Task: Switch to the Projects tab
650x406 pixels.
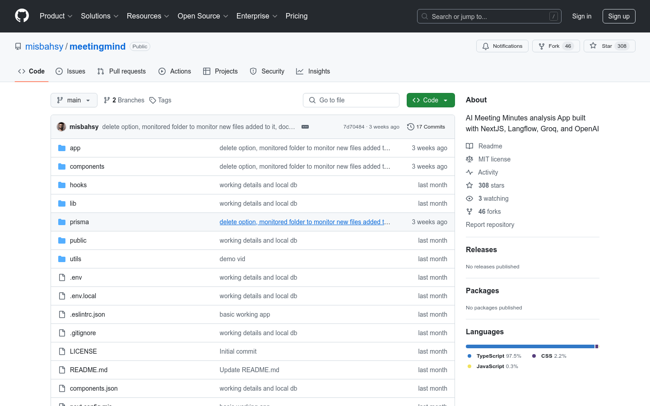Action: tap(220, 71)
